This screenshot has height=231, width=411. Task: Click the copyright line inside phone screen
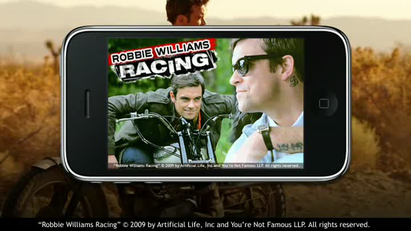[x=206, y=166]
